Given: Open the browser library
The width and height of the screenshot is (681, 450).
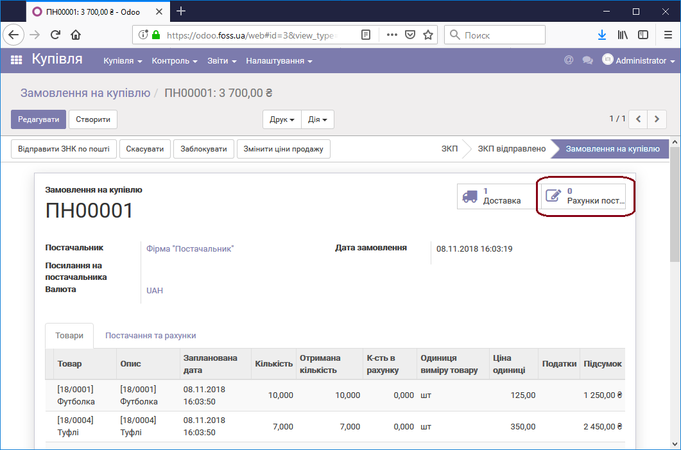Looking at the screenshot, I should point(623,35).
